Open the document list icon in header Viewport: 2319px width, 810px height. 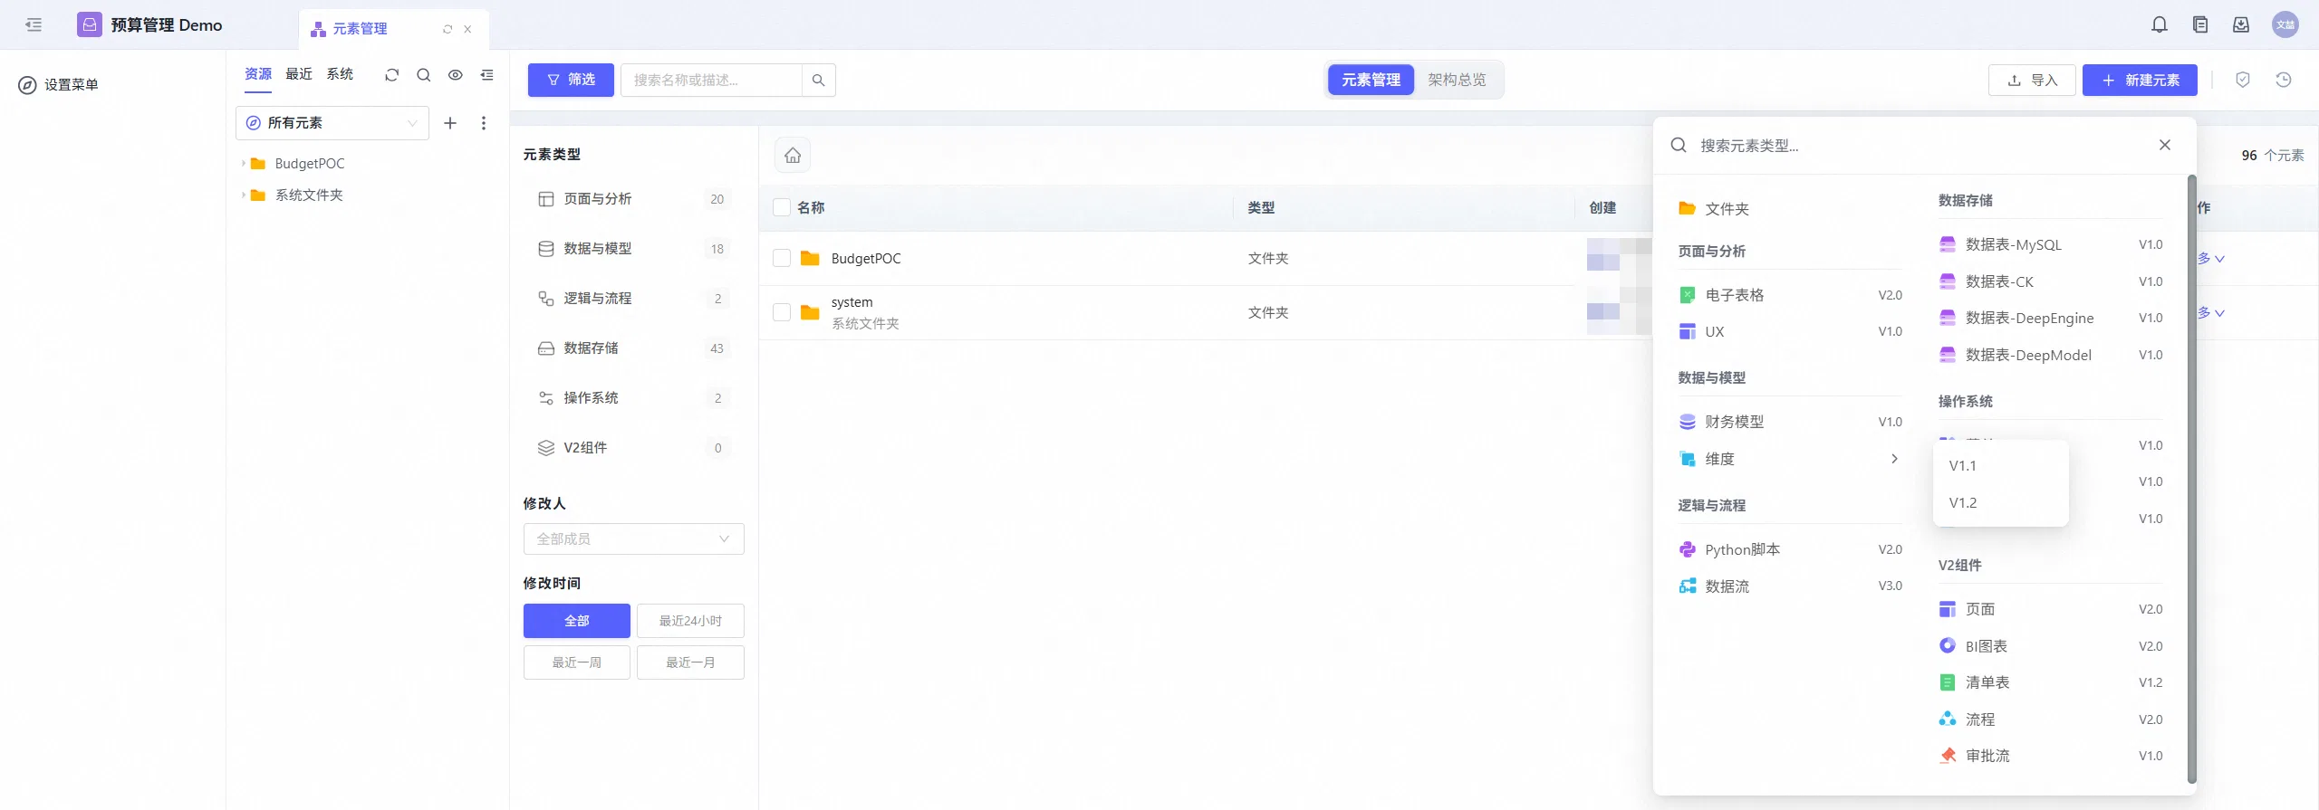click(x=2200, y=24)
